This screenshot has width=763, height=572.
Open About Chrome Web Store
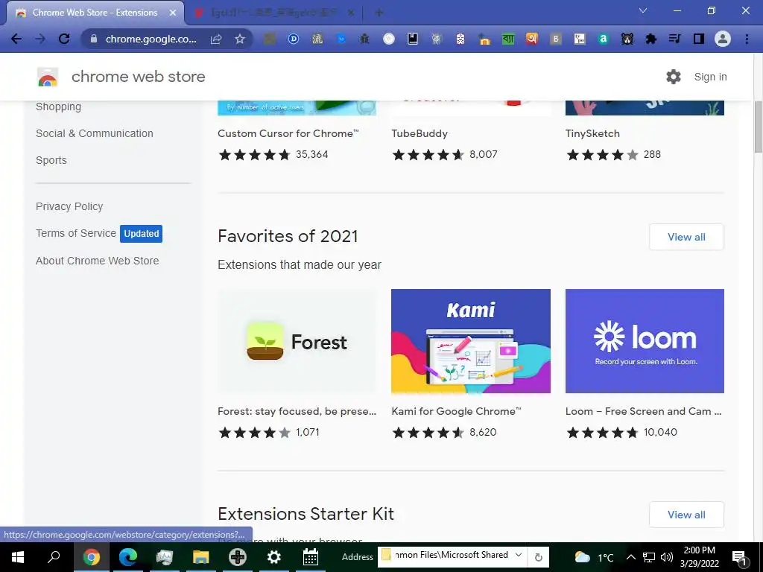point(98,261)
